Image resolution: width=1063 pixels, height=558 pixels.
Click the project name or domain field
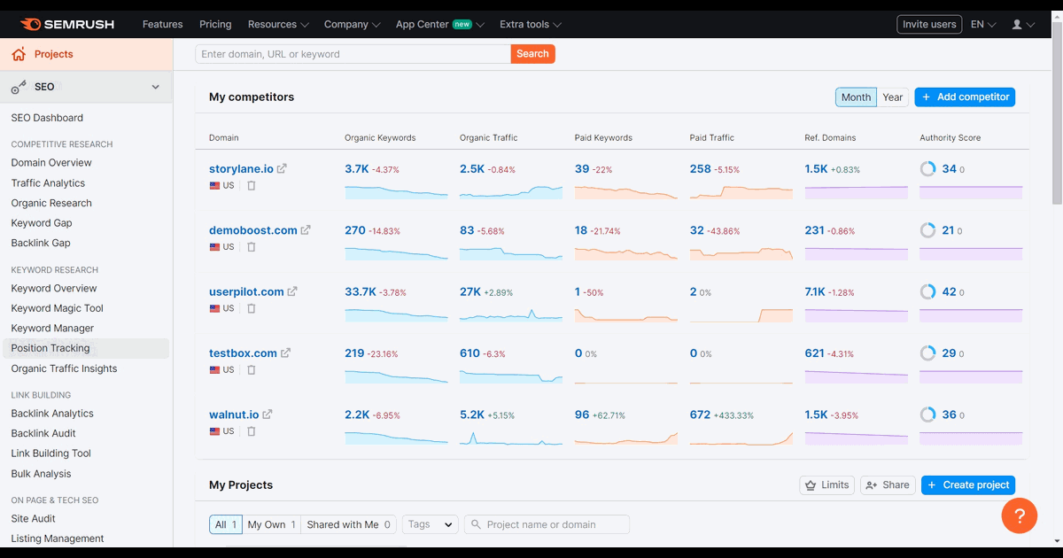pyautogui.click(x=547, y=524)
